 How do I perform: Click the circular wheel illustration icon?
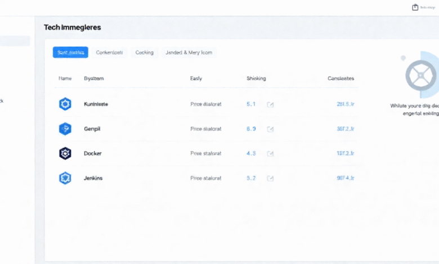(x=420, y=75)
